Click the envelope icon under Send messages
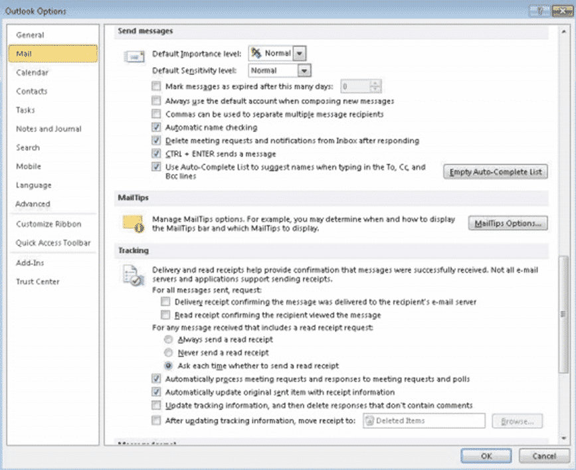Screen dimensions: 576x470 (x=134, y=56)
